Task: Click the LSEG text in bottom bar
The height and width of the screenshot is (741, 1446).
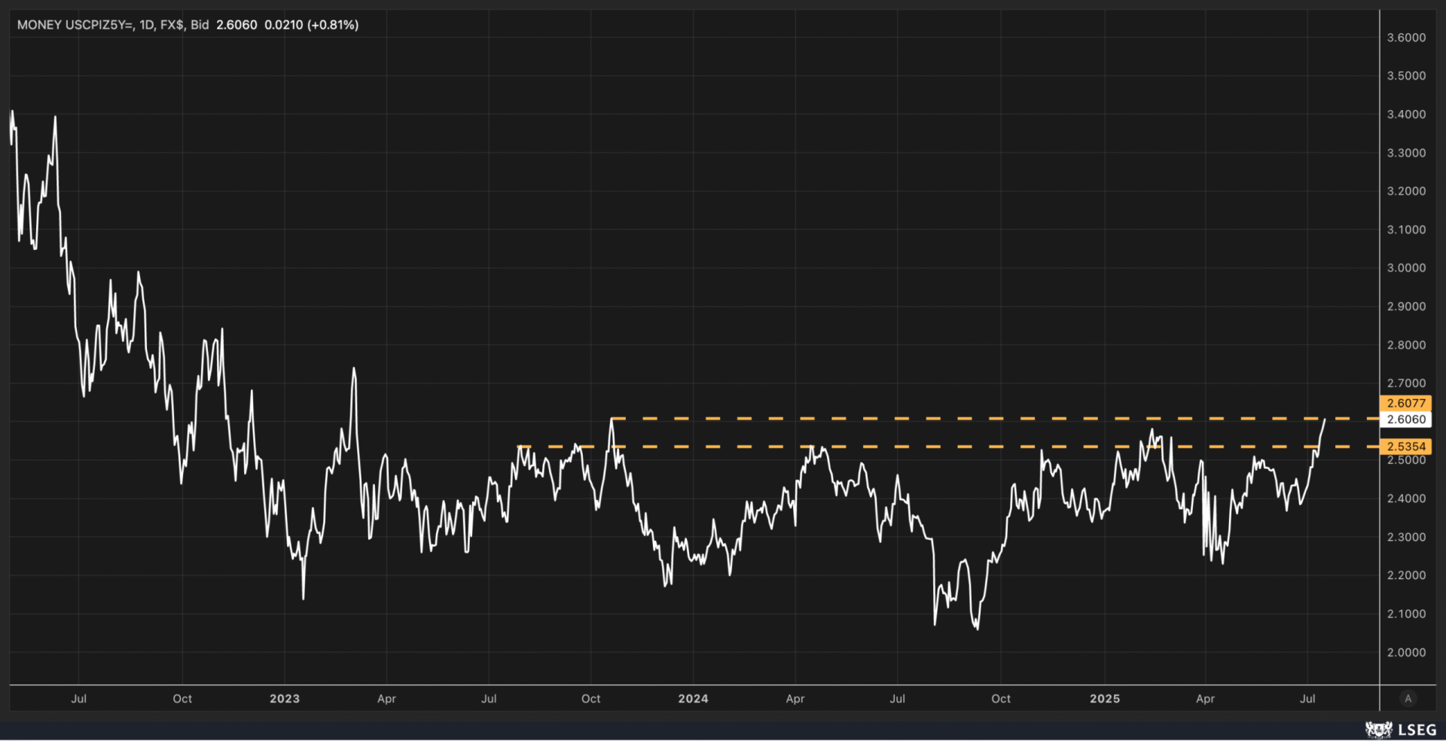Action: click(1417, 729)
